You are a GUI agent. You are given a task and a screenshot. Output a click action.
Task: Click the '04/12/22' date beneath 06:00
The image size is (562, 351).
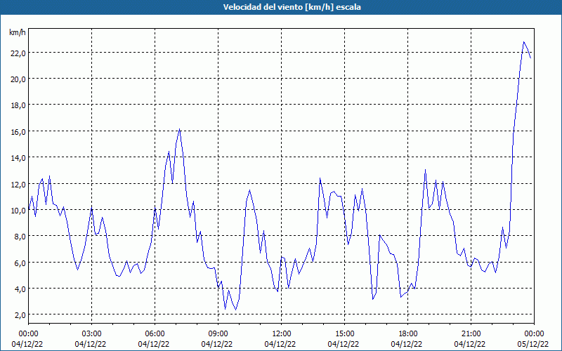tap(154, 344)
